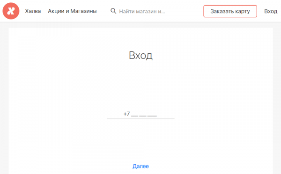Click the Заказать карту button
Image resolution: width=281 pixels, height=174 pixels.
pyautogui.click(x=230, y=11)
